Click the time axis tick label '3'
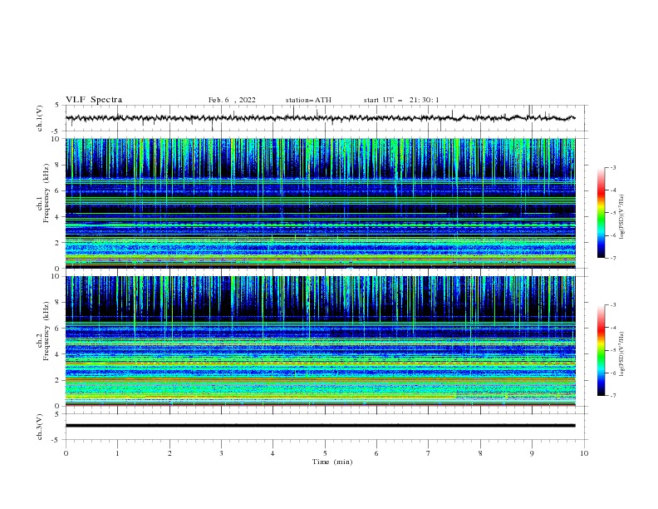 coord(221,453)
